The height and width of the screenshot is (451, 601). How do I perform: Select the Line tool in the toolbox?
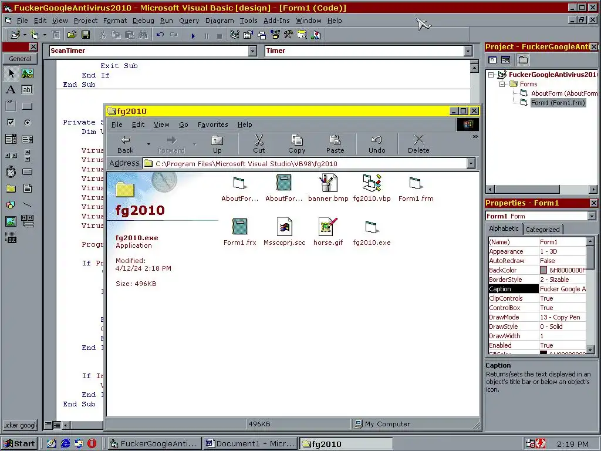[27, 205]
